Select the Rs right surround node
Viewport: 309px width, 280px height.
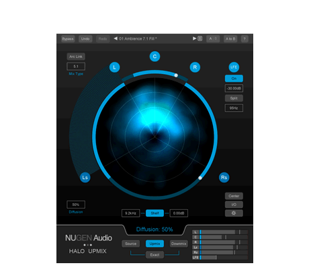click(x=224, y=178)
